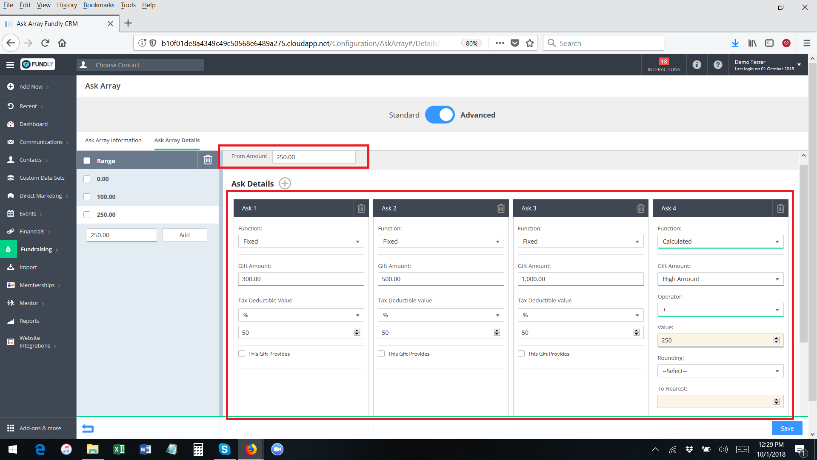817x460 pixels.
Task: Click Ask 1 Gift Amount field
Action: (x=301, y=279)
